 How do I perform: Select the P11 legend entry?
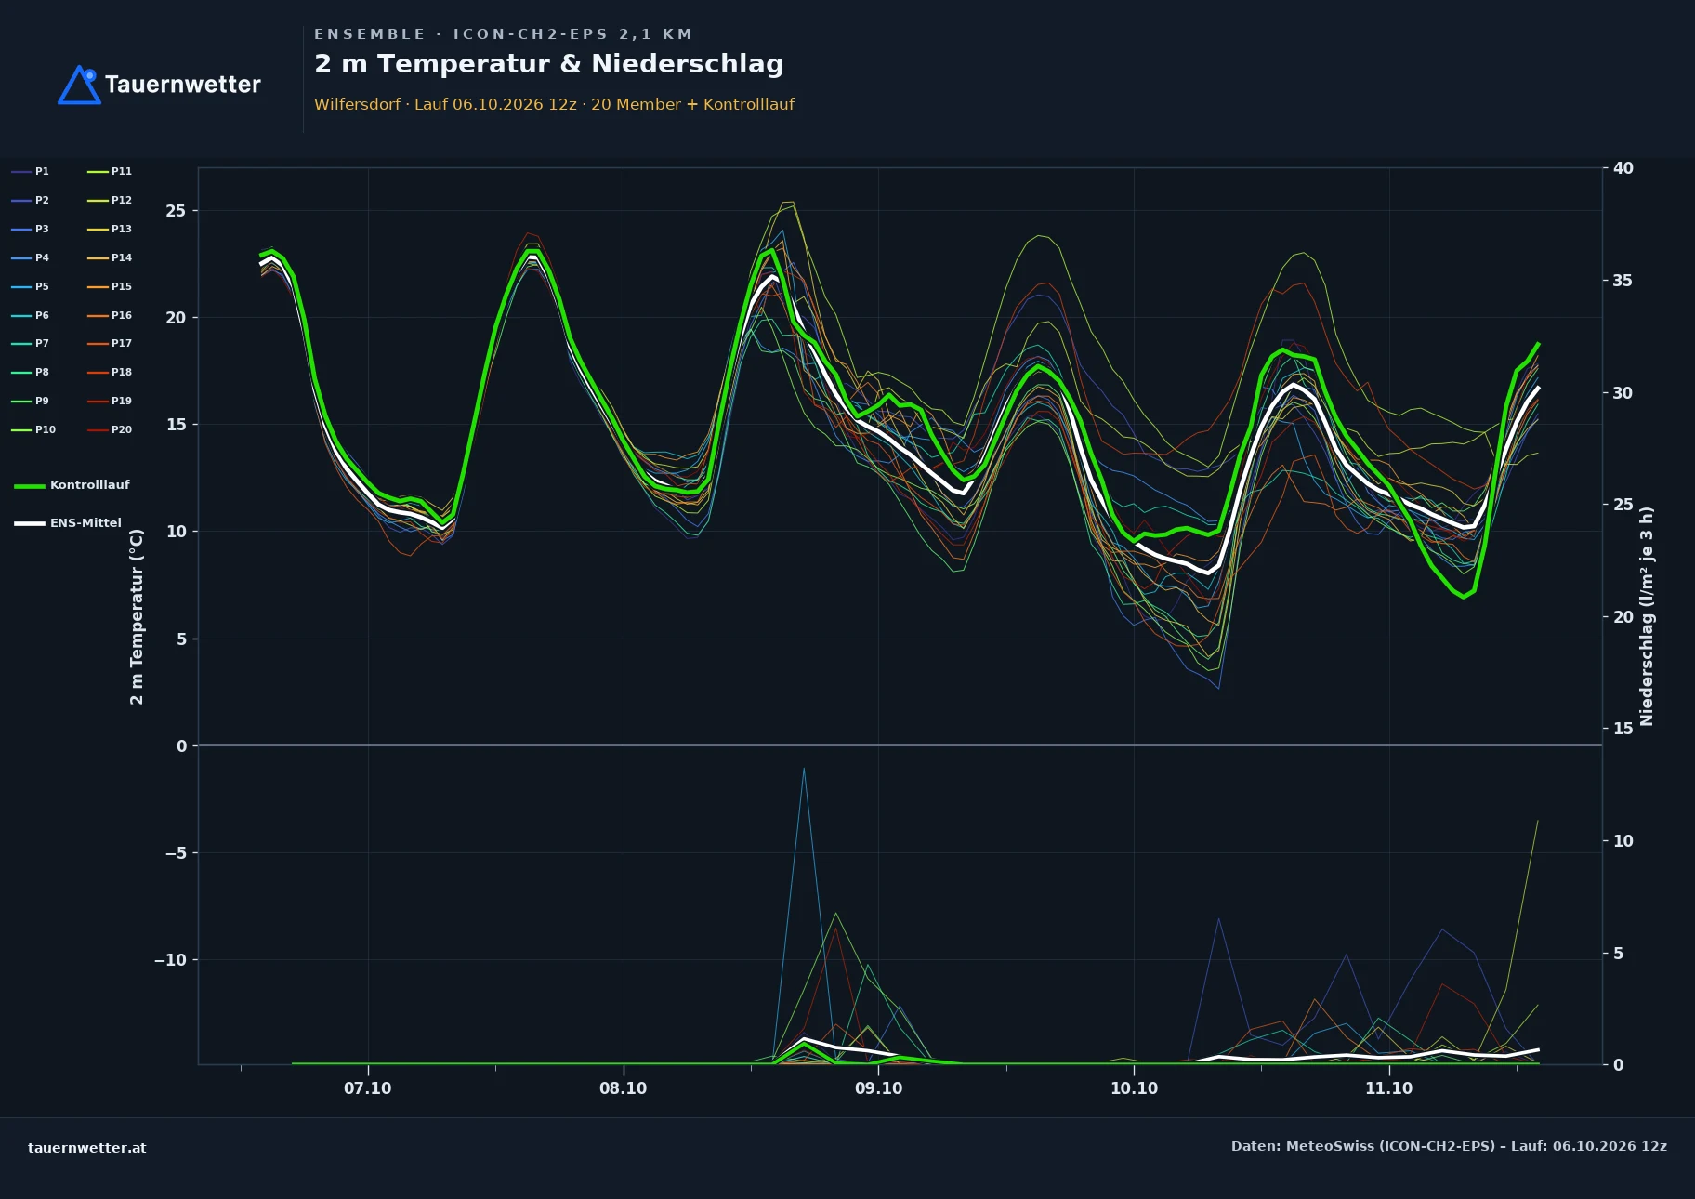pos(110,171)
